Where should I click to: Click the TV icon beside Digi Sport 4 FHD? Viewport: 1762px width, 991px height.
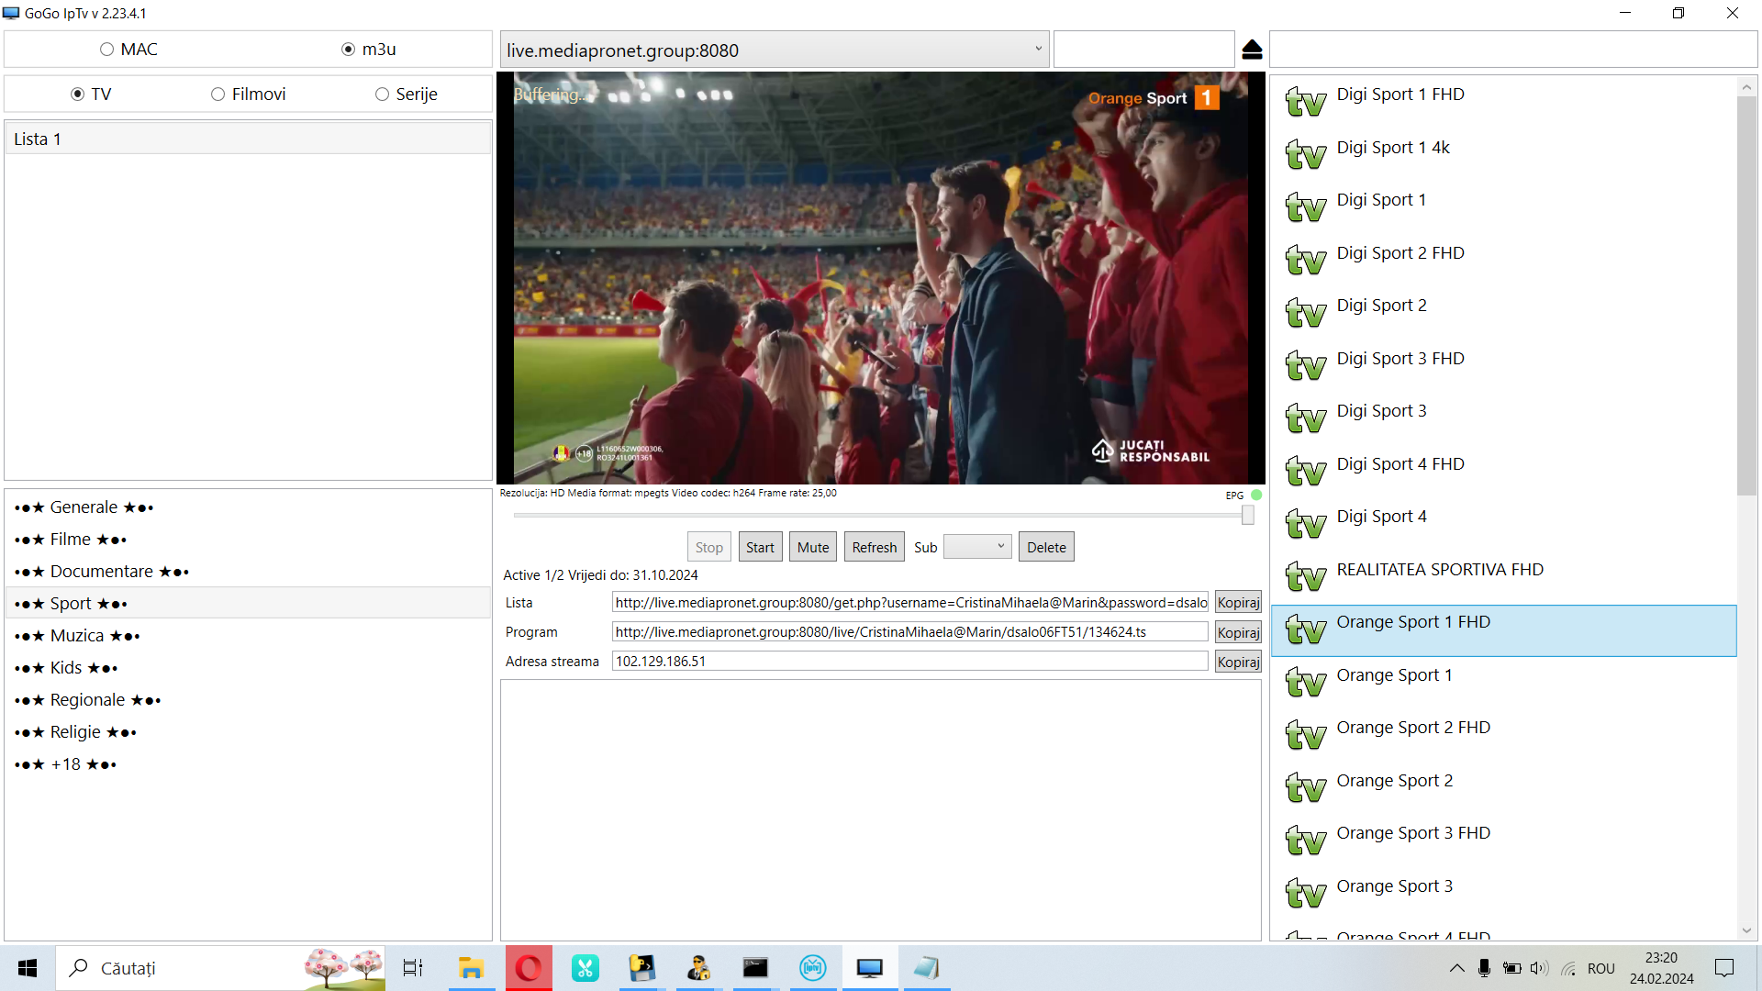[x=1305, y=471]
